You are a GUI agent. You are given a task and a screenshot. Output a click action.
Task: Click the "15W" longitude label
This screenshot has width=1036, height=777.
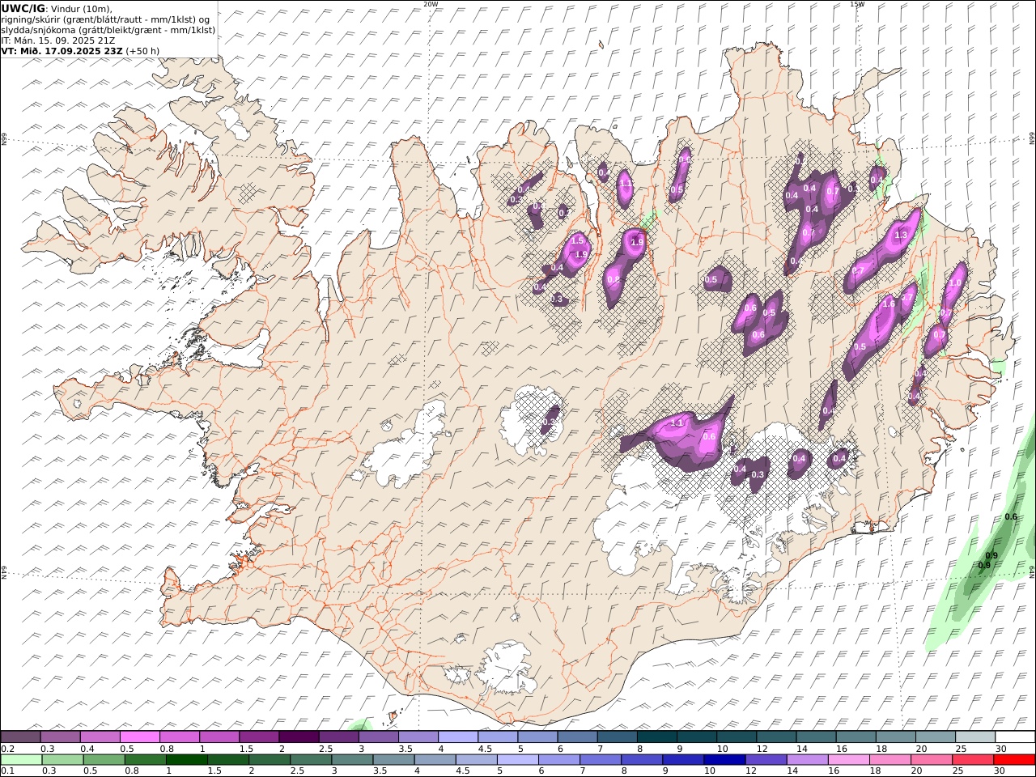(x=856, y=4)
